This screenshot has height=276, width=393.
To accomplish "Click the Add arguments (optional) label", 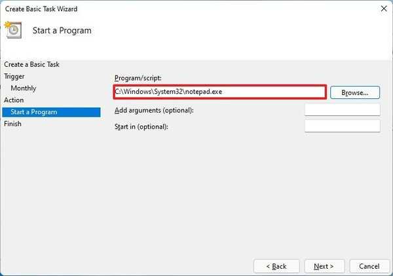I will [x=154, y=109].
